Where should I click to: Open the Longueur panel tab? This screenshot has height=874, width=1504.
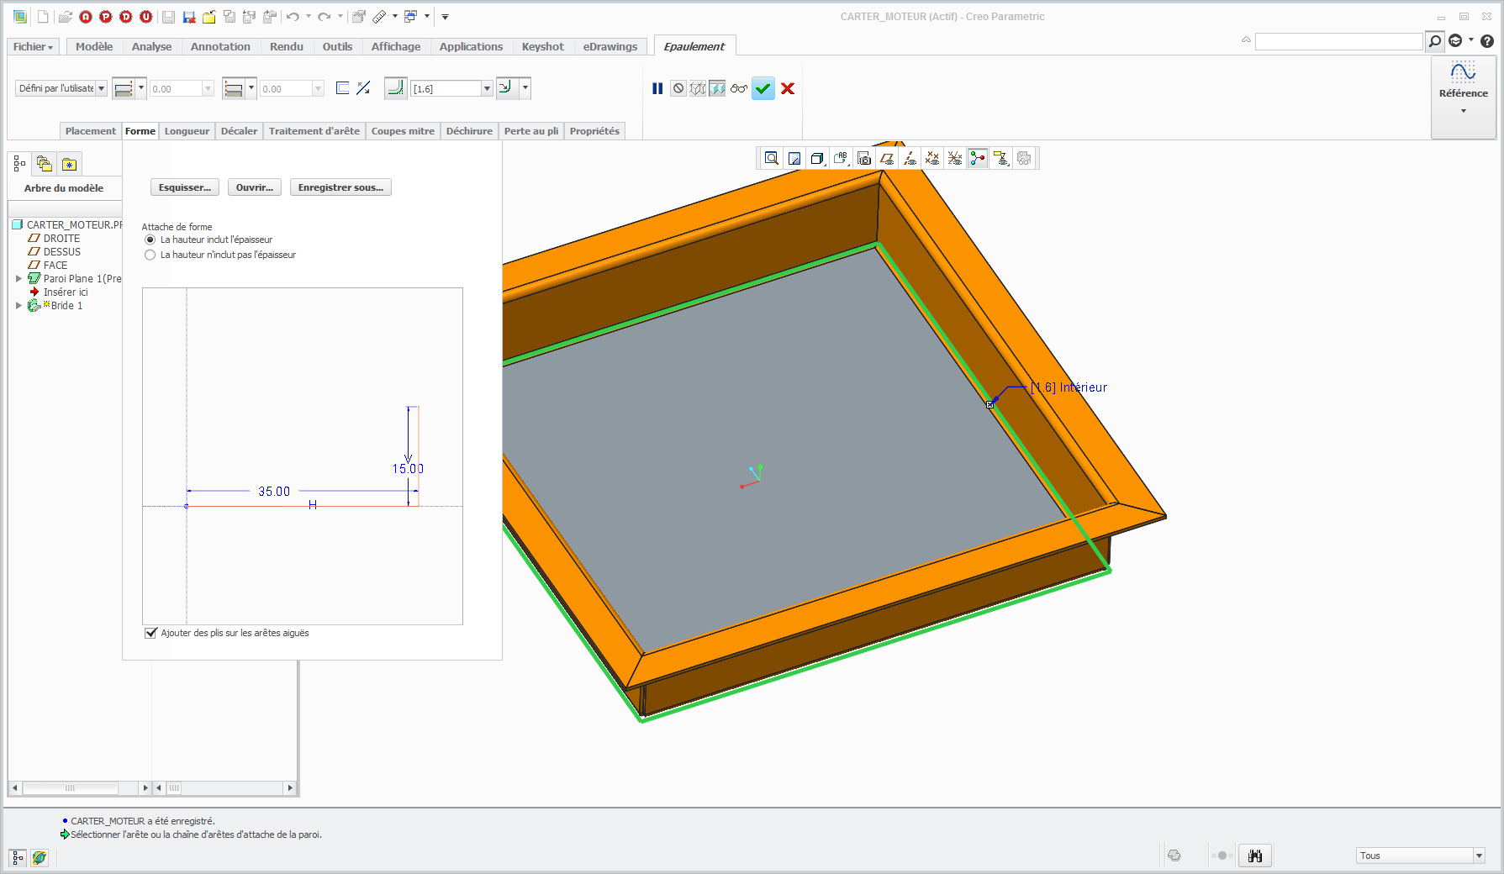[x=187, y=131]
